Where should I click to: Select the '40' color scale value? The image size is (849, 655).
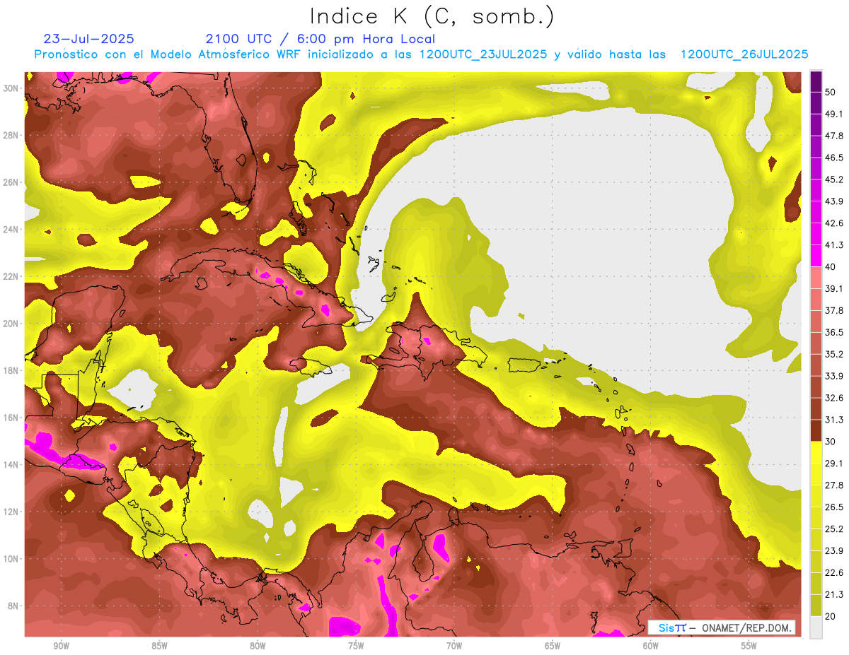pyautogui.click(x=831, y=266)
